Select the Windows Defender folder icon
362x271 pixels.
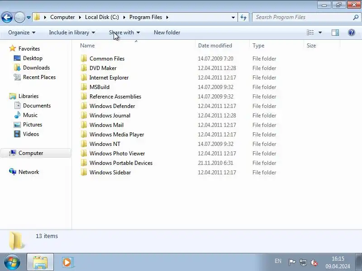click(x=84, y=106)
